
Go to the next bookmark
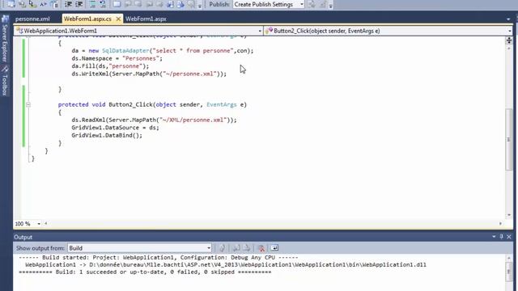pos(138,4)
